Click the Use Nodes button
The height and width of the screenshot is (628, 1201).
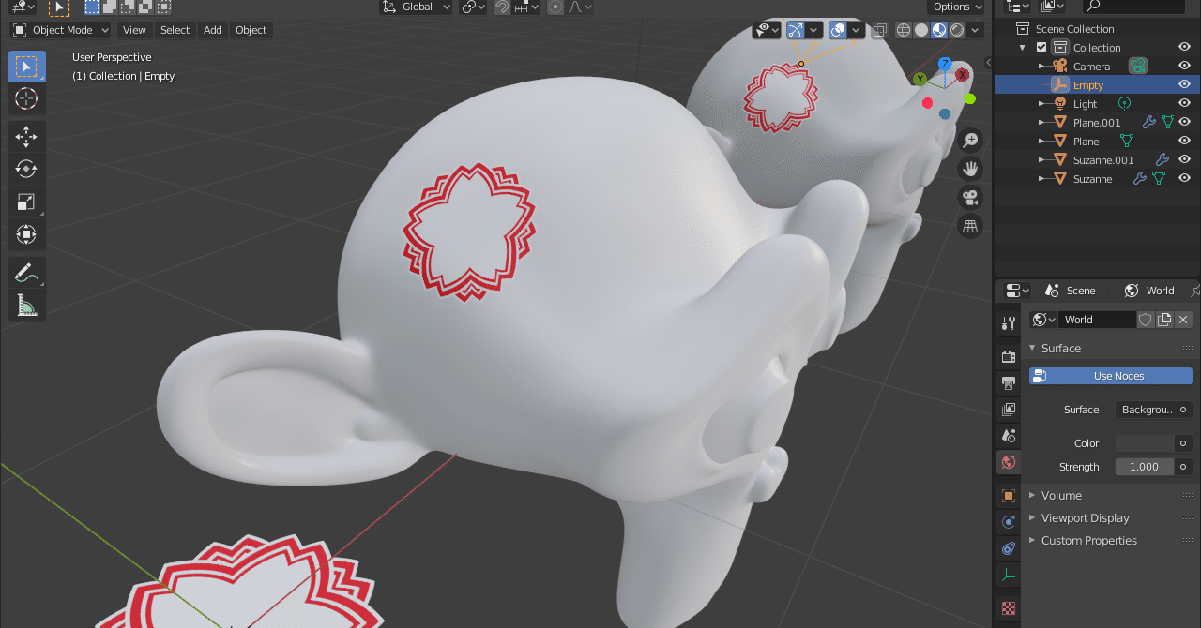1111,376
